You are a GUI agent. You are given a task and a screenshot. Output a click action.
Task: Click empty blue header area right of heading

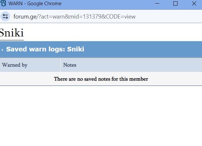tap(147, 49)
